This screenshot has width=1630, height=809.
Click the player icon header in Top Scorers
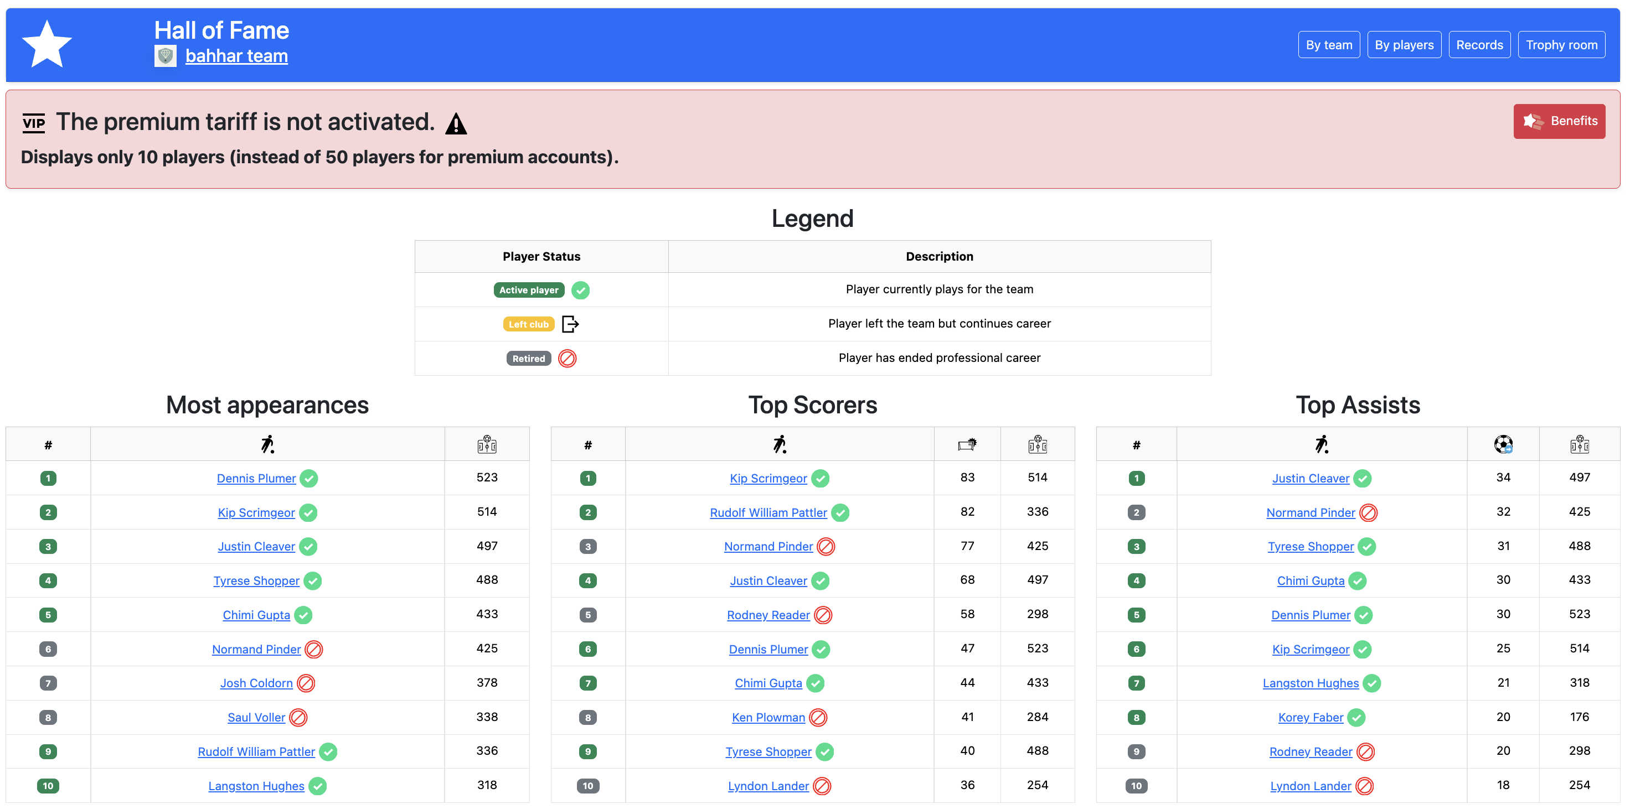pos(780,445)
